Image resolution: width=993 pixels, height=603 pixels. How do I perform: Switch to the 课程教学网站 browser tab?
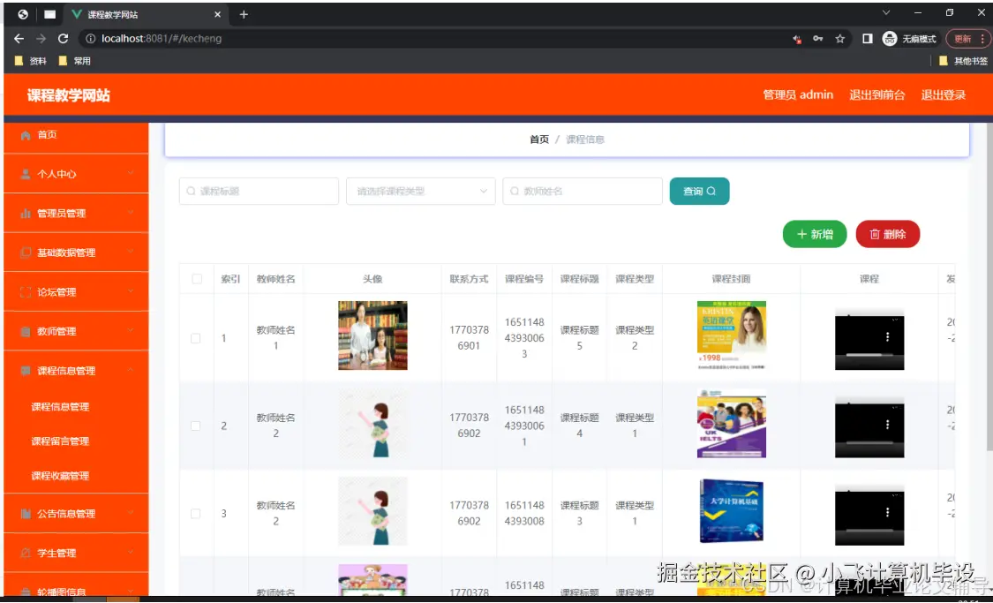coord(115,15)
